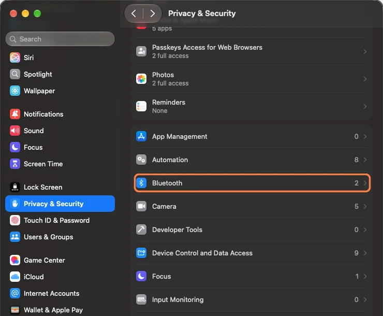The width and height of the screenshot is (383, 316).
Task: Click the Lock Screen label
Action: [43, 187]
